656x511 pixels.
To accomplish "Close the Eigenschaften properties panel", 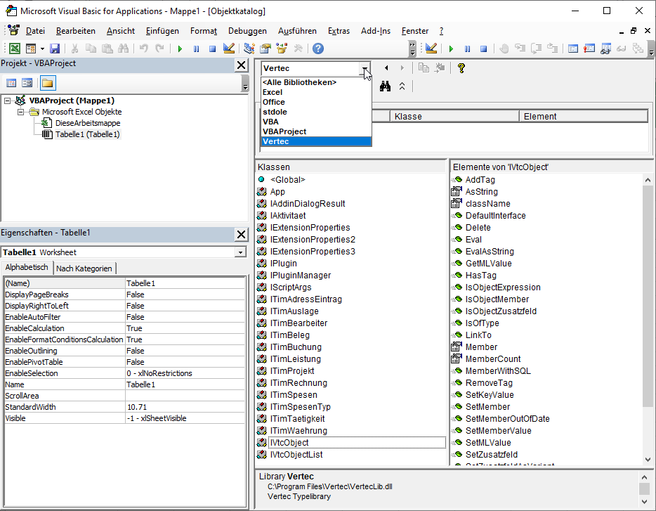I will pos(241,233).
